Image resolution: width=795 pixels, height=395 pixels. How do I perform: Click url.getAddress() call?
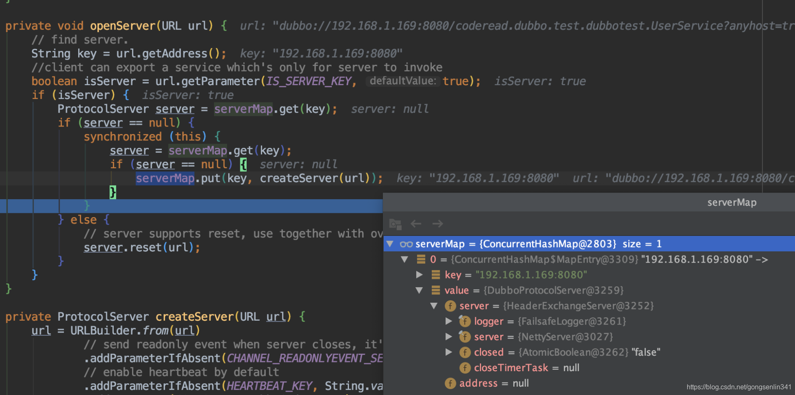(168, 53)
